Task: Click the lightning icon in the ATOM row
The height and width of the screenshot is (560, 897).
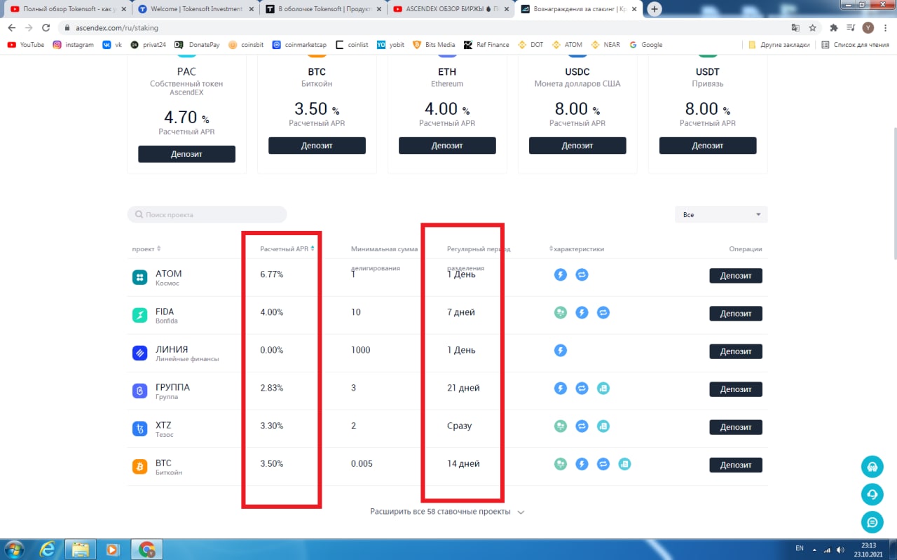Action: [x=560, y=275]
